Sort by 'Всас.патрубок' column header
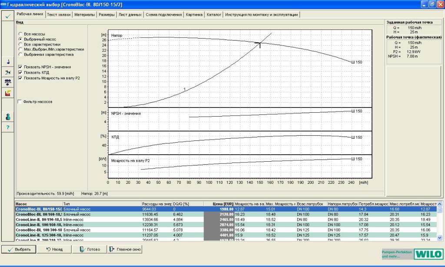The width and height of the screenshot is (445, 267). coord(311,204)
